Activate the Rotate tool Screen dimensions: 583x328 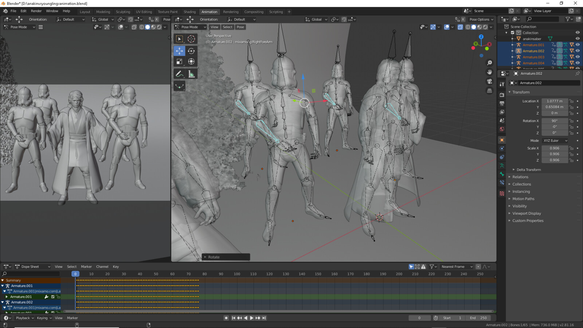tap(191, 51)
